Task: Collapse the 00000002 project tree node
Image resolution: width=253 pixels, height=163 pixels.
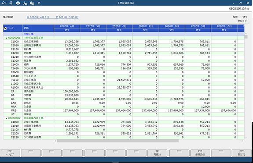Action: click(x=7, y=118)
